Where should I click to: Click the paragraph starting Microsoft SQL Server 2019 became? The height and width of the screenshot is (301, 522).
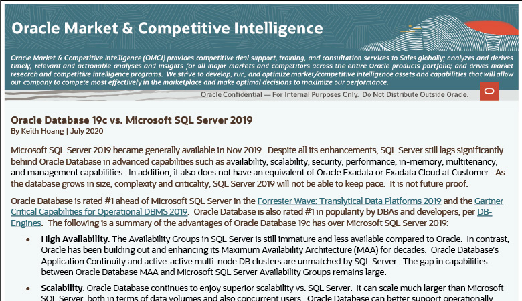pos(258,167)
